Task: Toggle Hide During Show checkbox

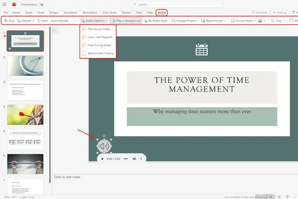Action: pos(84,45)
